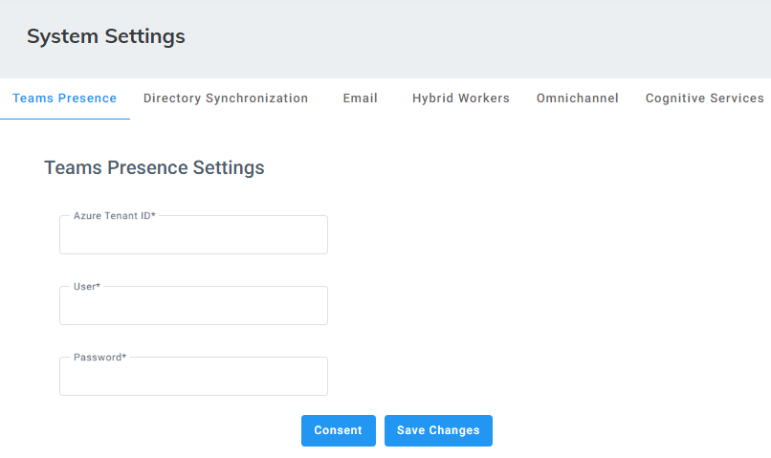
Task: Focus the User input field
Action: click(193, 307)
